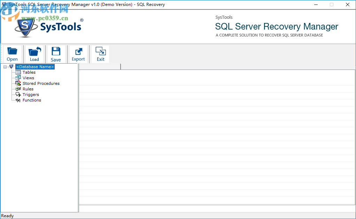Image resolution: width=356 pixels, height=219 pixels.
Task: Click the Views icon in the sidebar tree
Action: coord(18,78)
